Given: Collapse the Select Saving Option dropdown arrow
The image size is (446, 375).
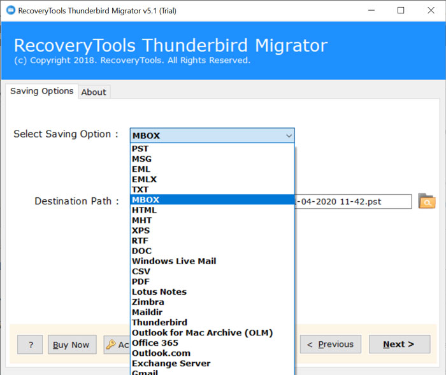Looking at the screenshot, I should (289, 136).
